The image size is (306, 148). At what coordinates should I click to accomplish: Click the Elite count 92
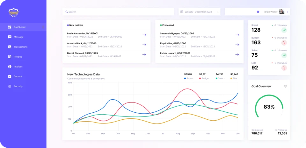click(255, 67)
